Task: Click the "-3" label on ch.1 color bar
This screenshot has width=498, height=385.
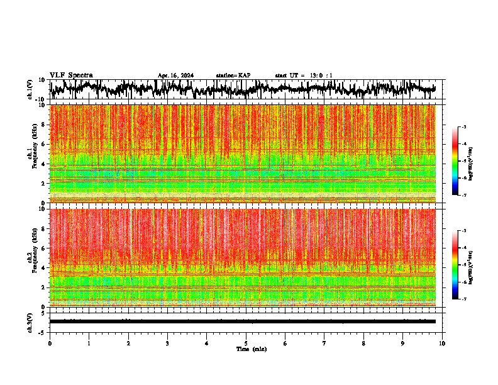Action: pyautogui.click(x=464, y=127)
